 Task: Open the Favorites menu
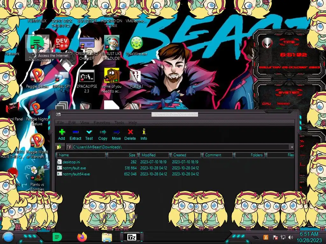[102, 123]
